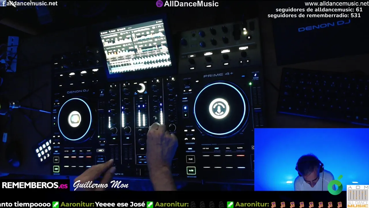Select the 'seguidores de alldancemusic: 61' counter
The width and height of the screenshot is (369, 208).
(x=319, y=10)
